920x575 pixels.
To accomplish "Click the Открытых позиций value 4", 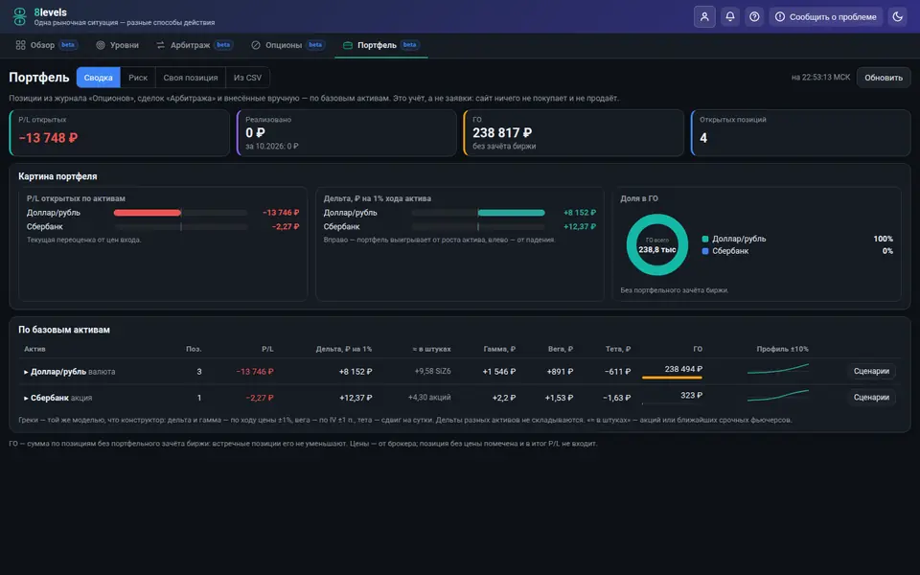I will [703, 138].
